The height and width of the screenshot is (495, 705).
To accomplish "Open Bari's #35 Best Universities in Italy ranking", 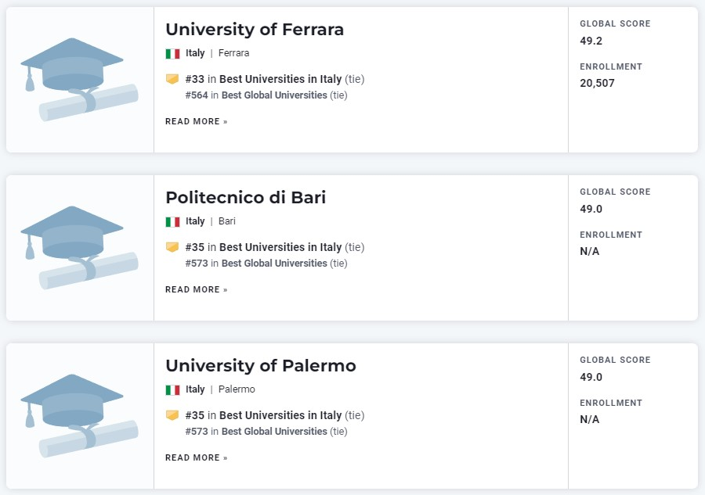I will [x=275, y=247].
